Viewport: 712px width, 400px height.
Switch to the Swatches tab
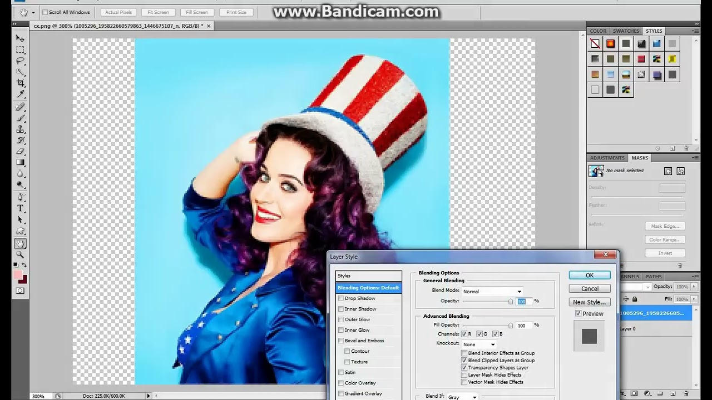click(626, 31)
